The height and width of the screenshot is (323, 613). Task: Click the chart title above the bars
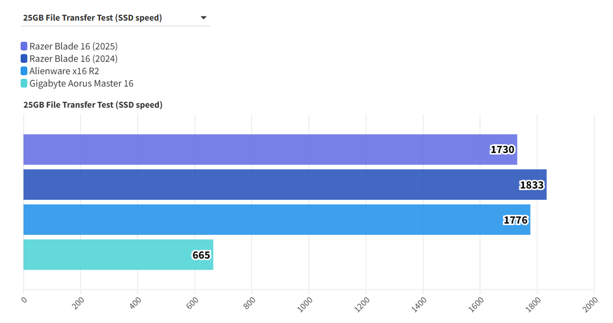pyautogui.click(x=93, y=105)
